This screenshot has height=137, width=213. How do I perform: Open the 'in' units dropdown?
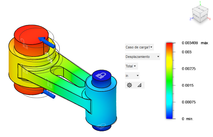(x=132, y=76)
